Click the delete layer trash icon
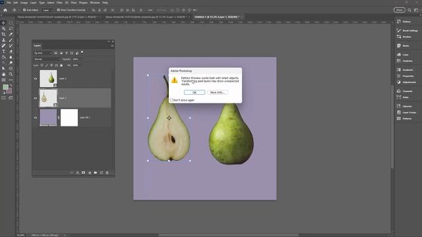The width and height of the screenshot is (422, 237). coord(107,172)
